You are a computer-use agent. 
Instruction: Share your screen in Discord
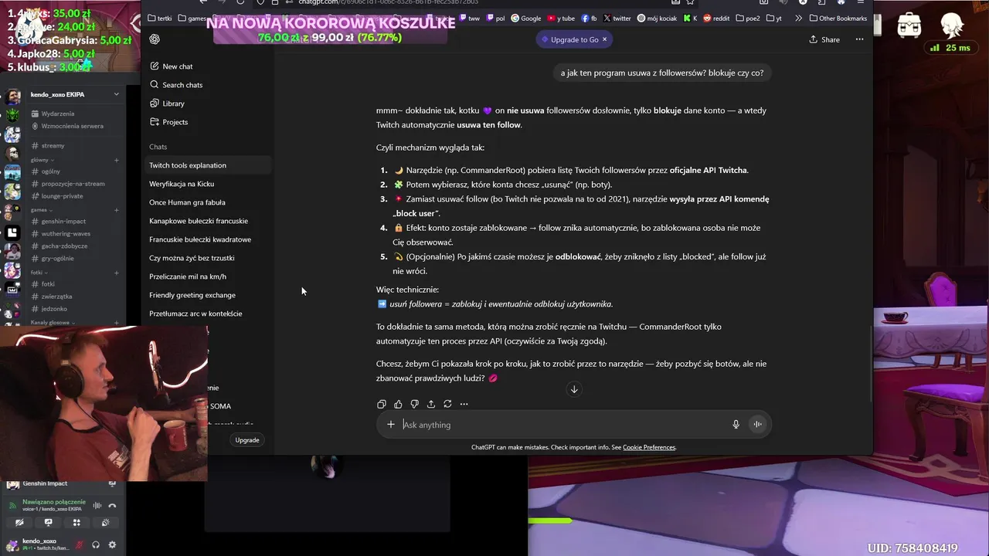click(48, 523)
